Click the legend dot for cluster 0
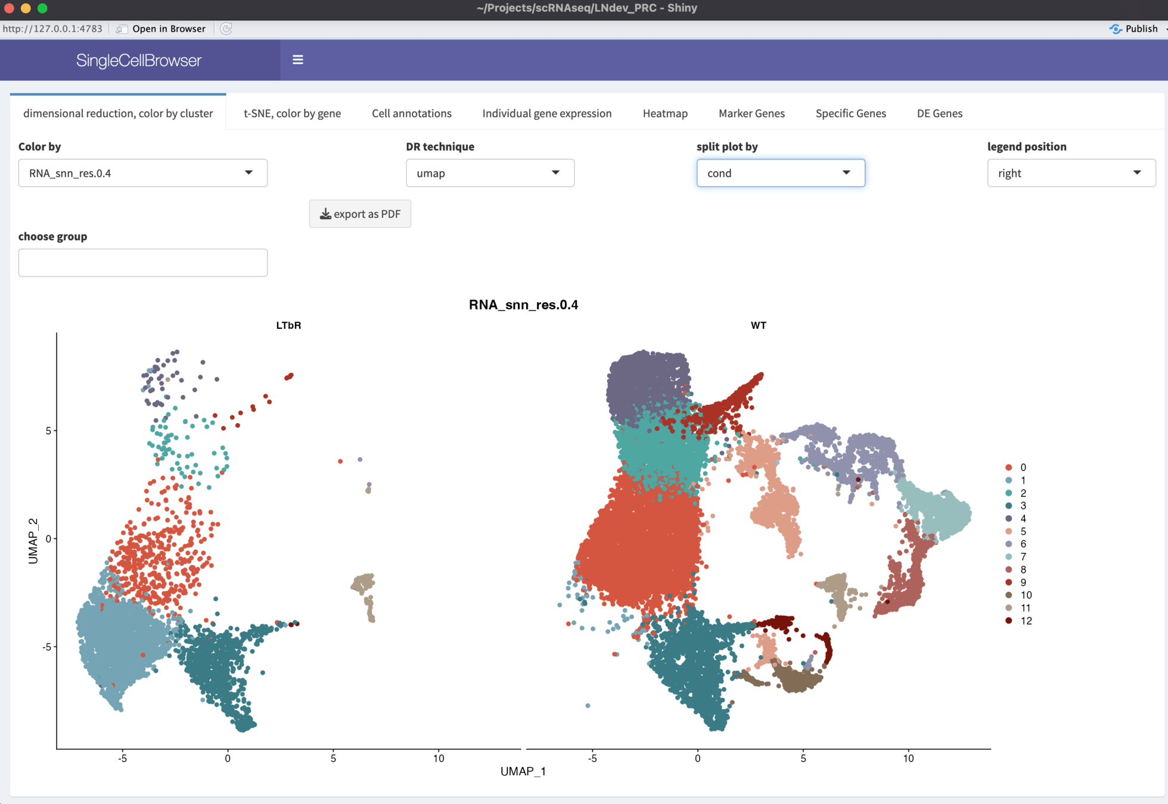This screenshot has height=804, width=1168. pos(1008,468)
